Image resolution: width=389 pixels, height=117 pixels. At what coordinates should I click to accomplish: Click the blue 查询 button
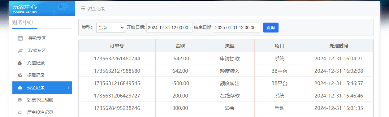pos(271,28)
